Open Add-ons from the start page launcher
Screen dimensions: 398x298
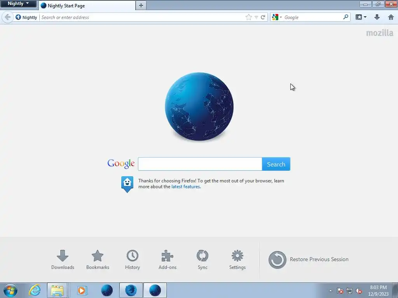[168, 260]
